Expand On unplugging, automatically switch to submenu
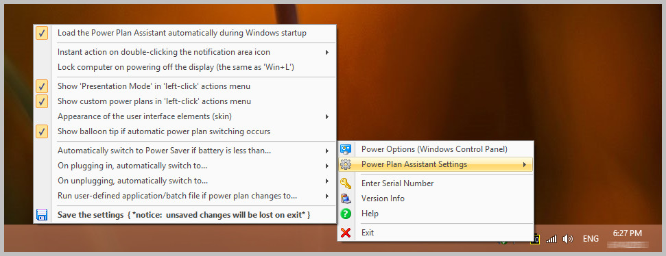The height and width of the screenshot is (256, 666). [185, 181]
